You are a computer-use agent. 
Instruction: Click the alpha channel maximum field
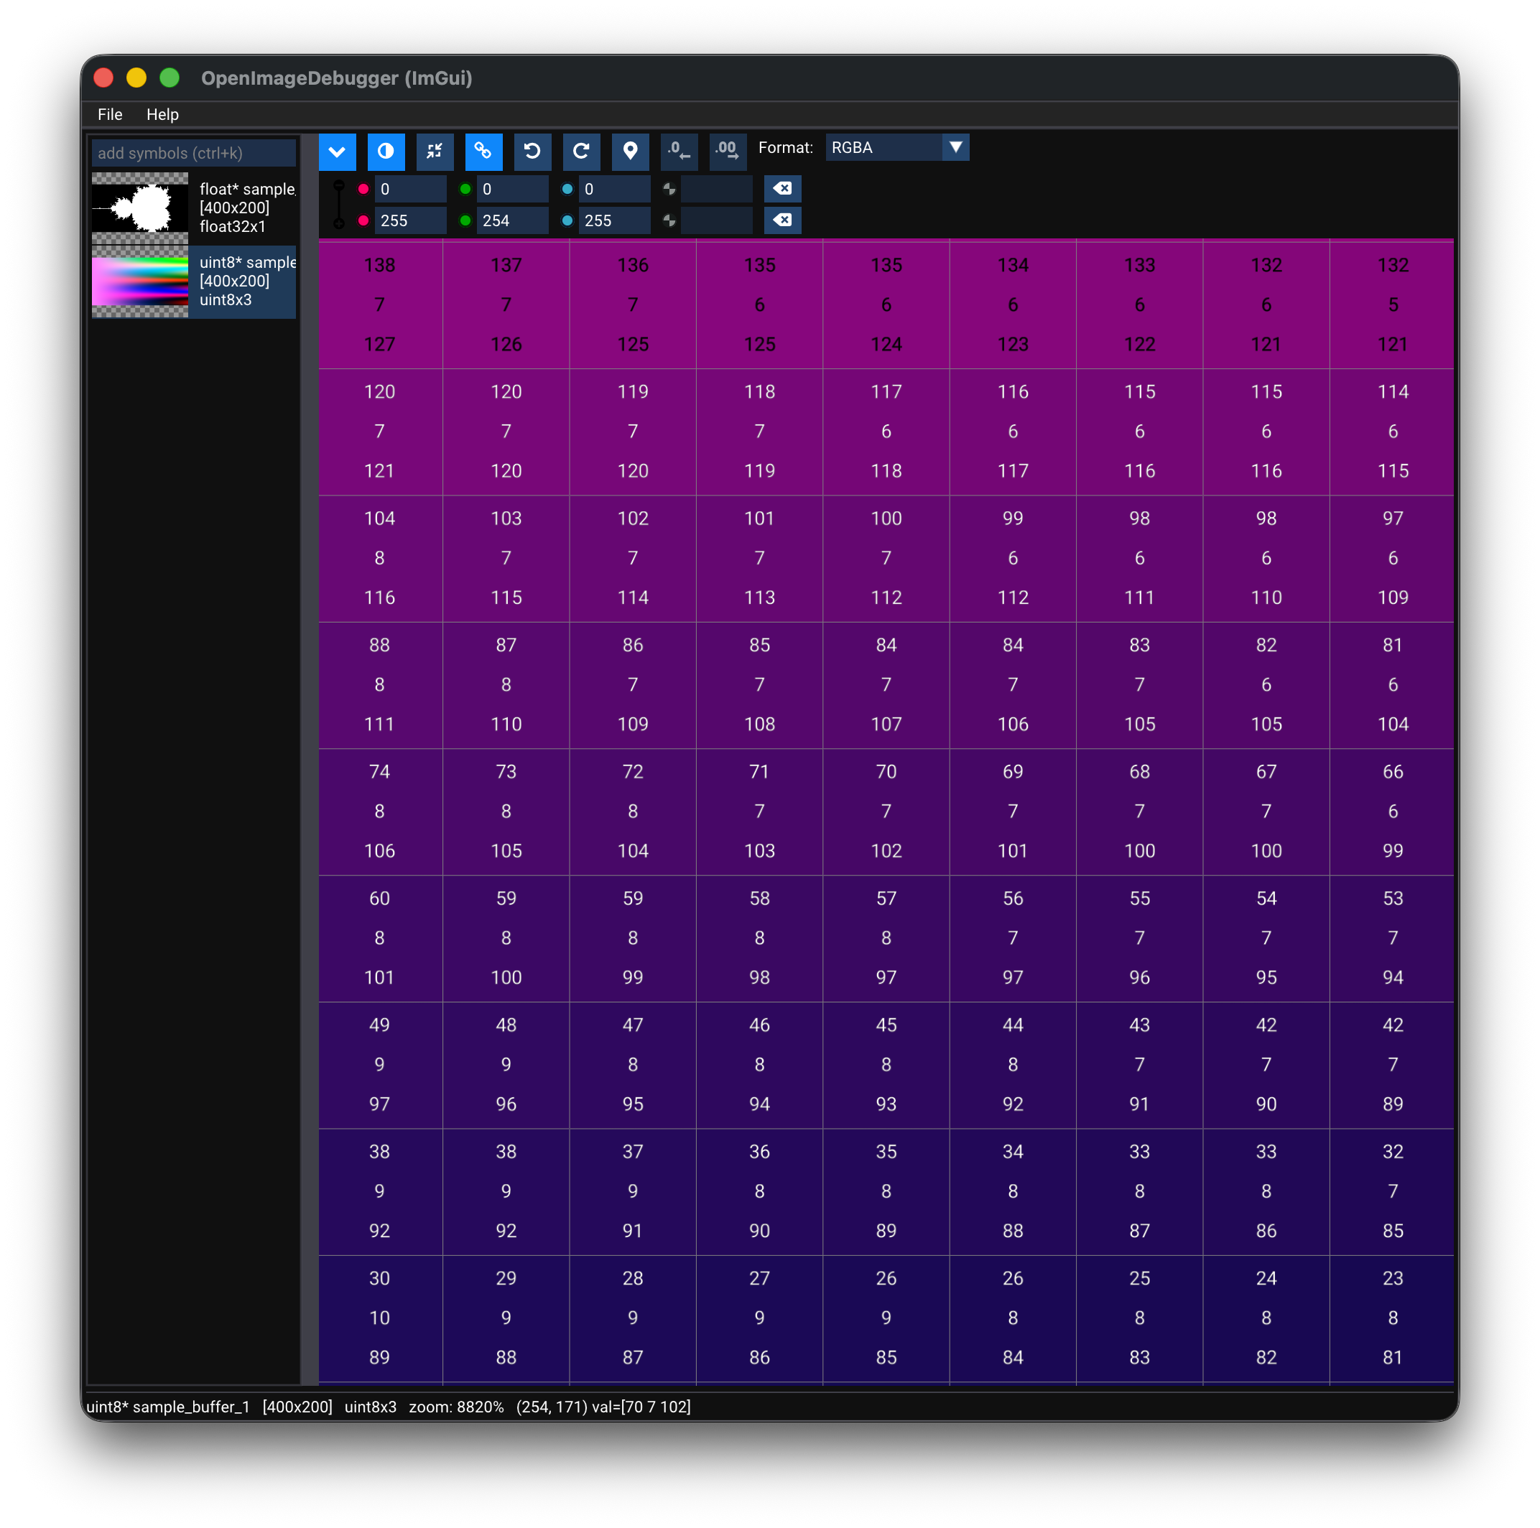[717, 220]
